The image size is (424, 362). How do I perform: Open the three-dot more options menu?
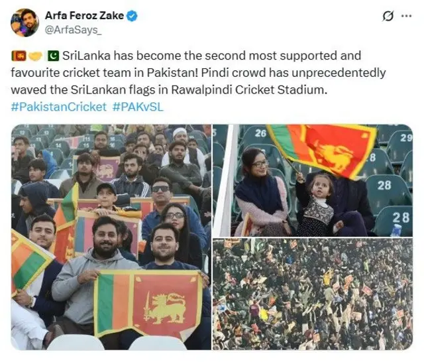click(406, 16)
